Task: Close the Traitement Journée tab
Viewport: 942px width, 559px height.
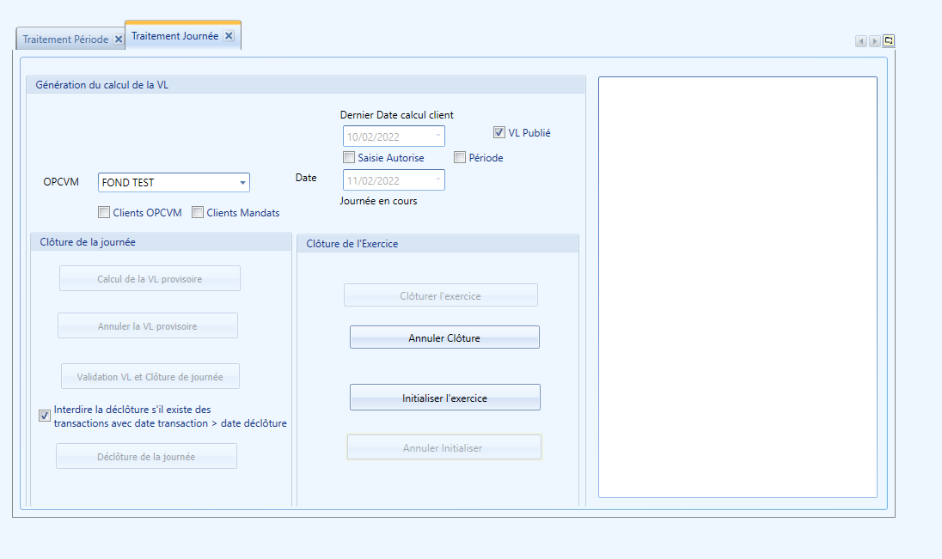Action: (229, 36)
